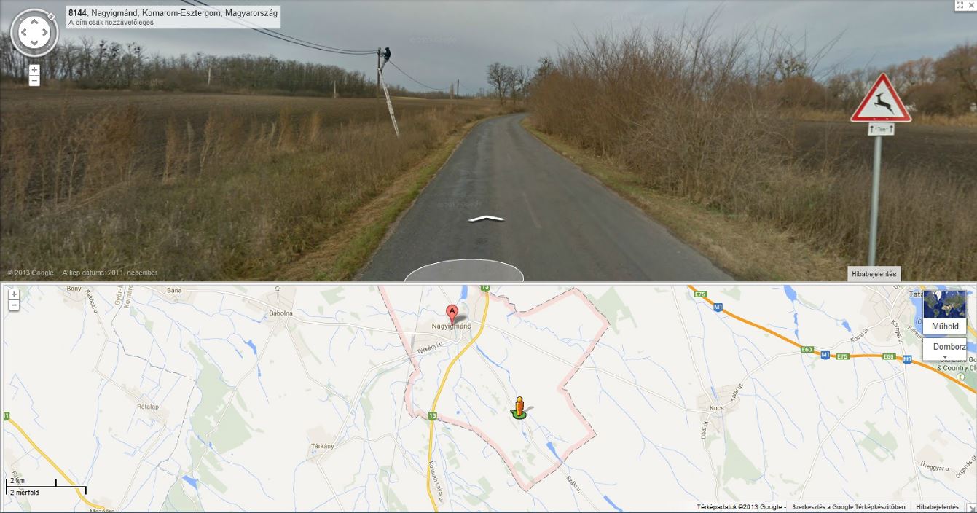977x513 pixels.
Task: Rotate Street View left using the compass arrow
Action: pyautogui.click(x=23, y=32)
